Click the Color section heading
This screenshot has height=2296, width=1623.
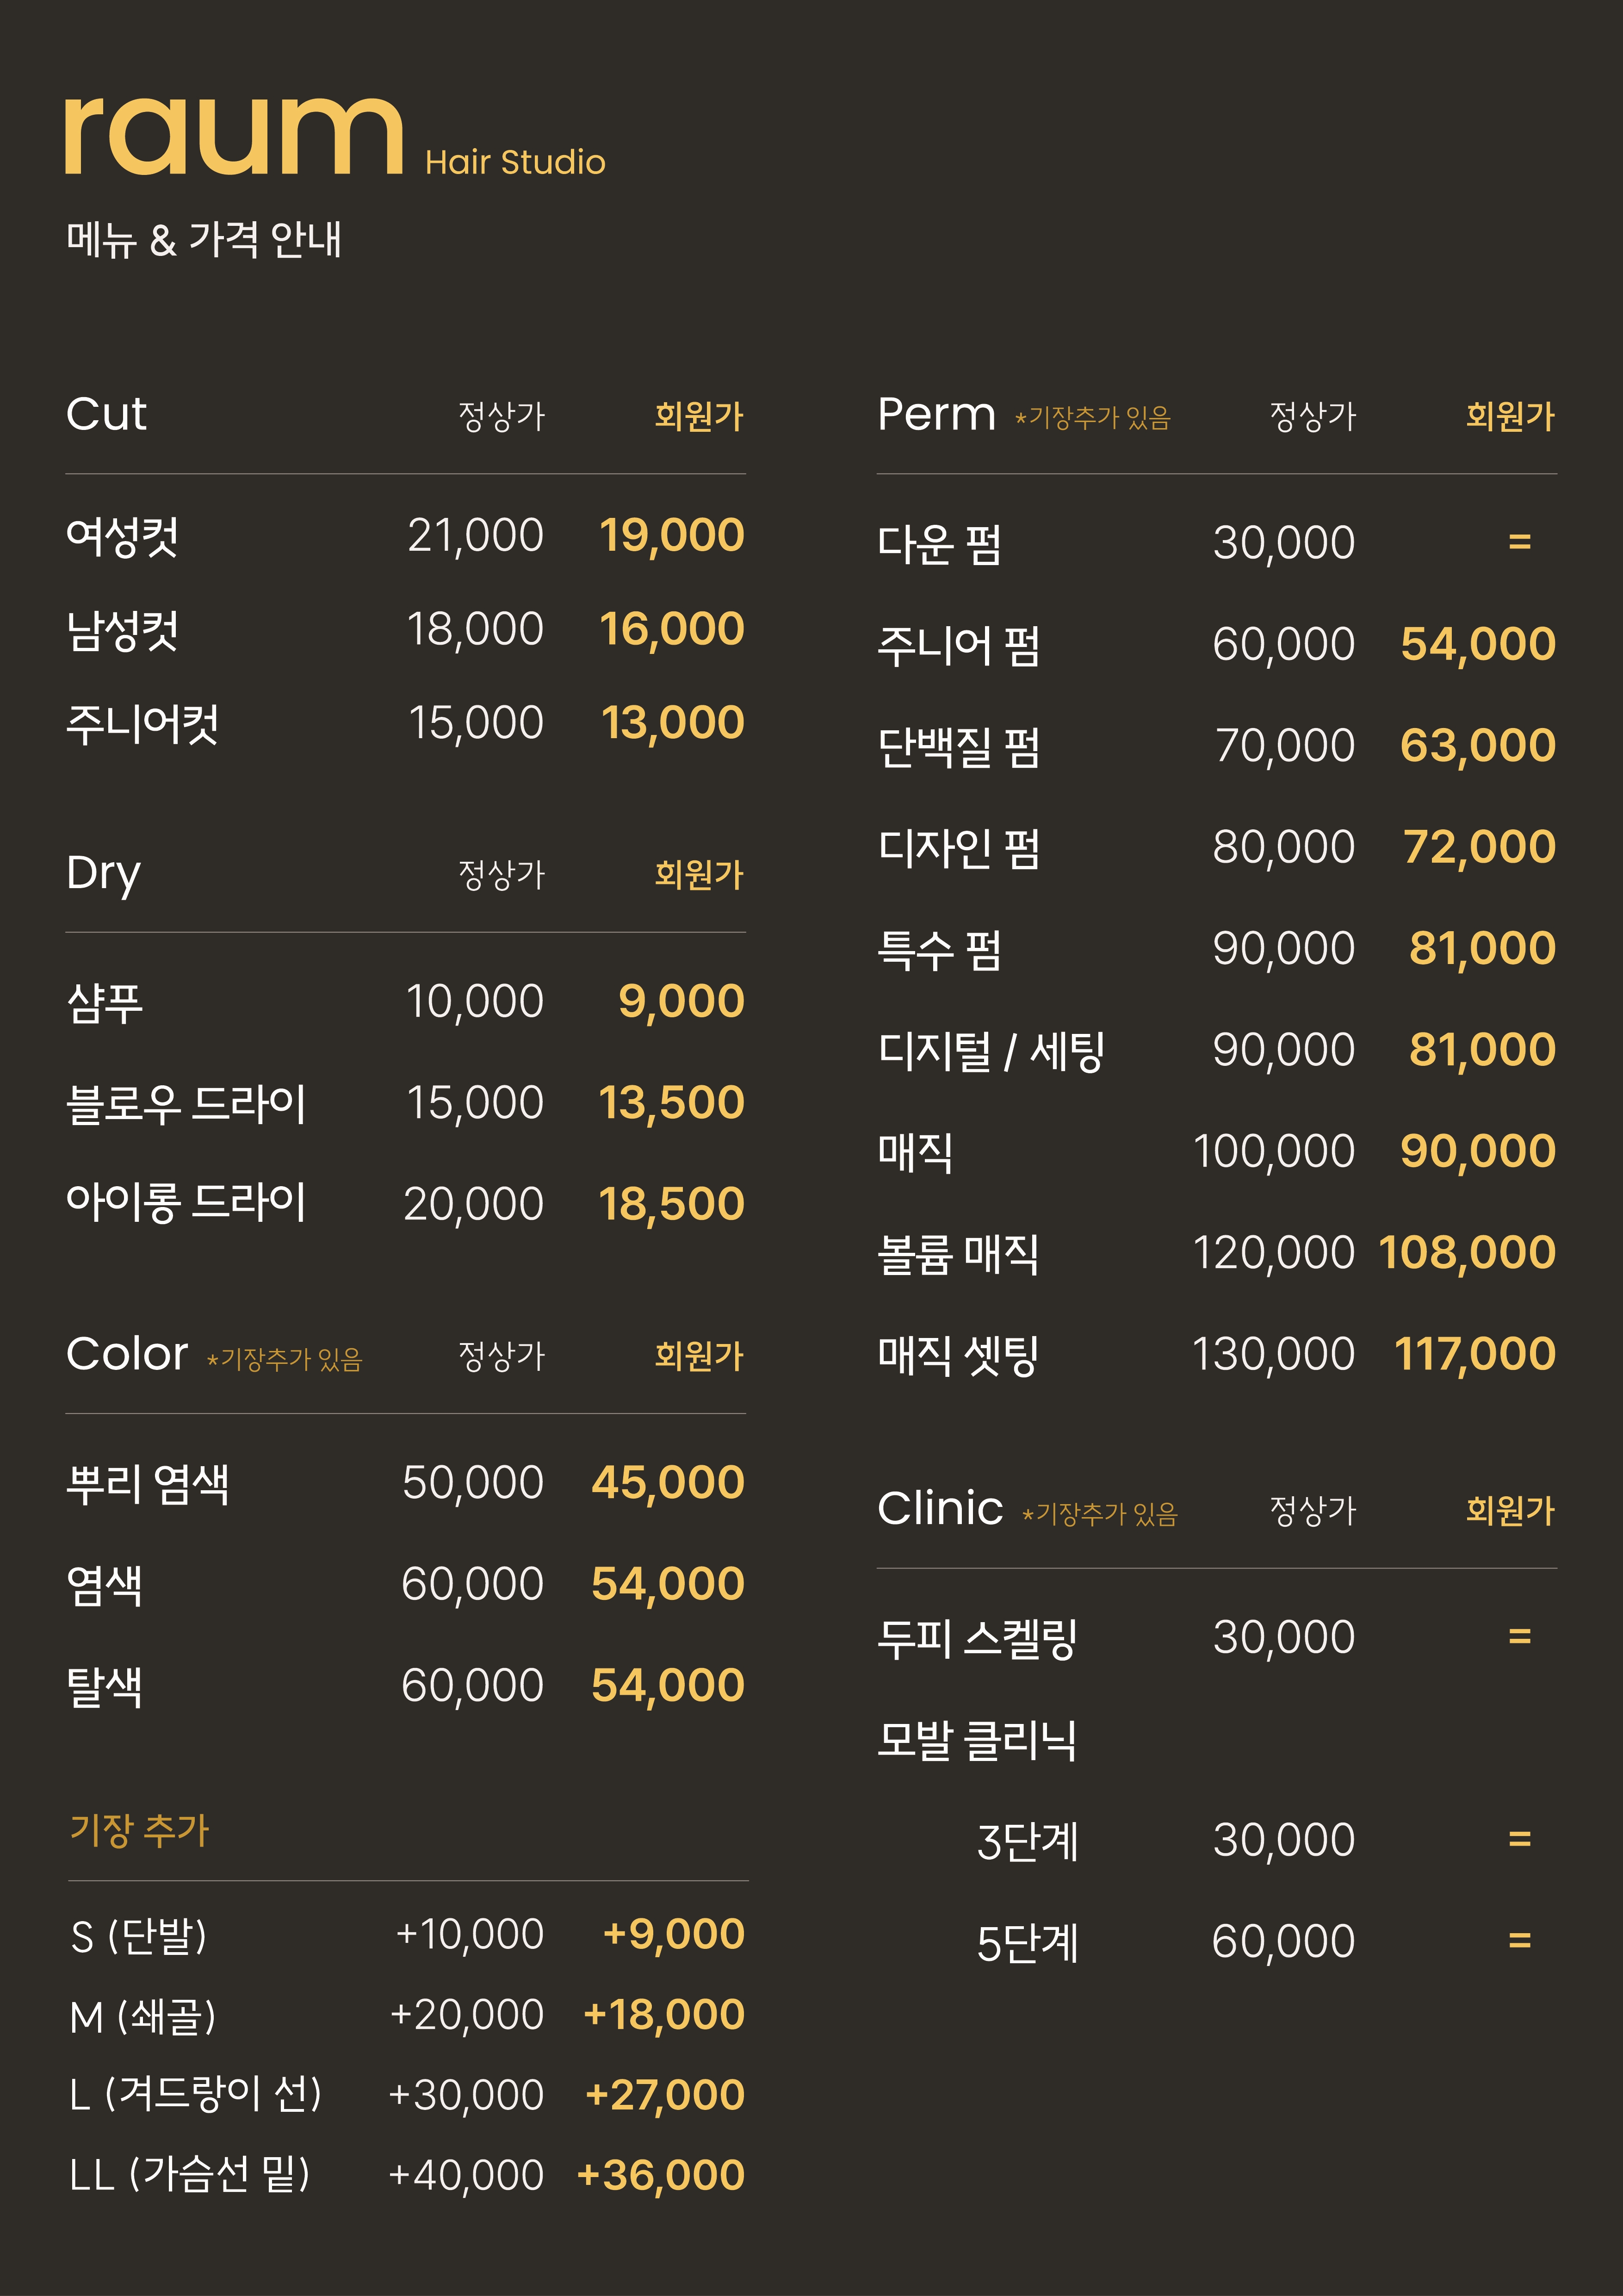click(127, 1354)
